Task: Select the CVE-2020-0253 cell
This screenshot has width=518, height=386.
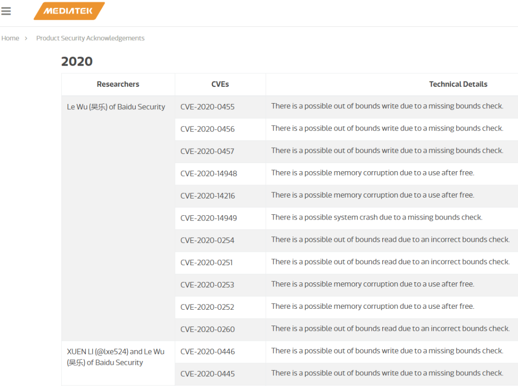Action: [220, 285]
